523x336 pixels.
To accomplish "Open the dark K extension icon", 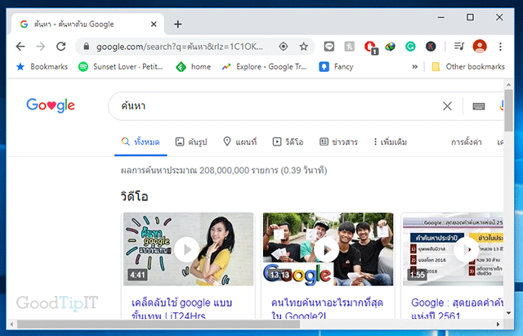I will click(431, 47).
